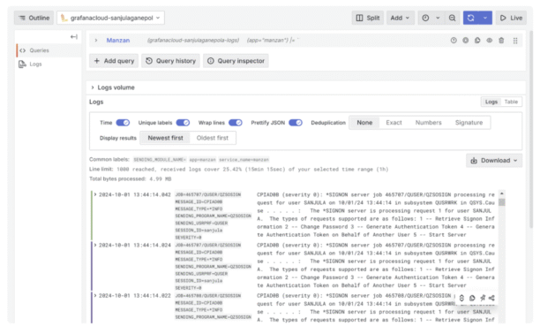This screenshot has width=540, height=326.
Task: Open Query history
Action: point(171,61)
